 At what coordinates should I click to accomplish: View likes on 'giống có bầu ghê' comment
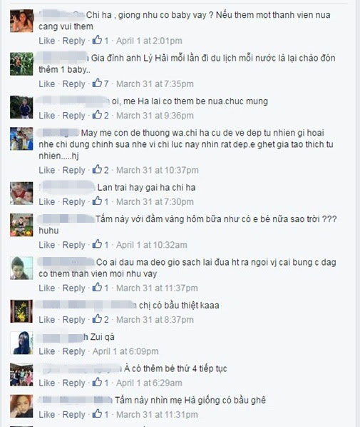101,414
